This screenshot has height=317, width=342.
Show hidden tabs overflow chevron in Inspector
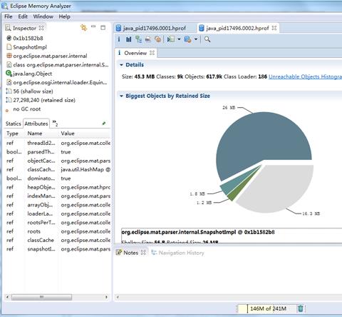55,123
